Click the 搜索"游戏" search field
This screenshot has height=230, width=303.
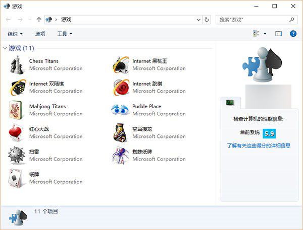(252, 20)
